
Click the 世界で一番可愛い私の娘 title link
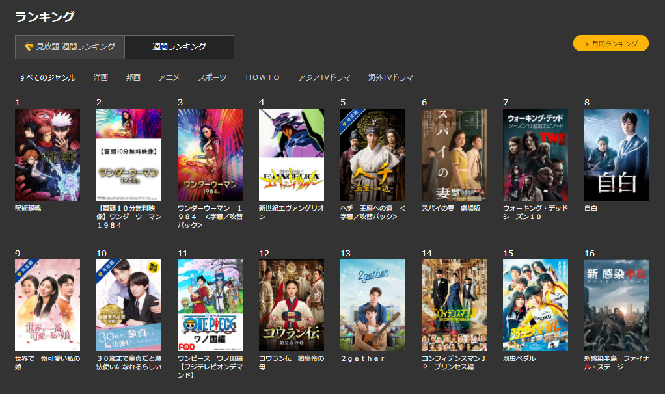coord(47,363)
